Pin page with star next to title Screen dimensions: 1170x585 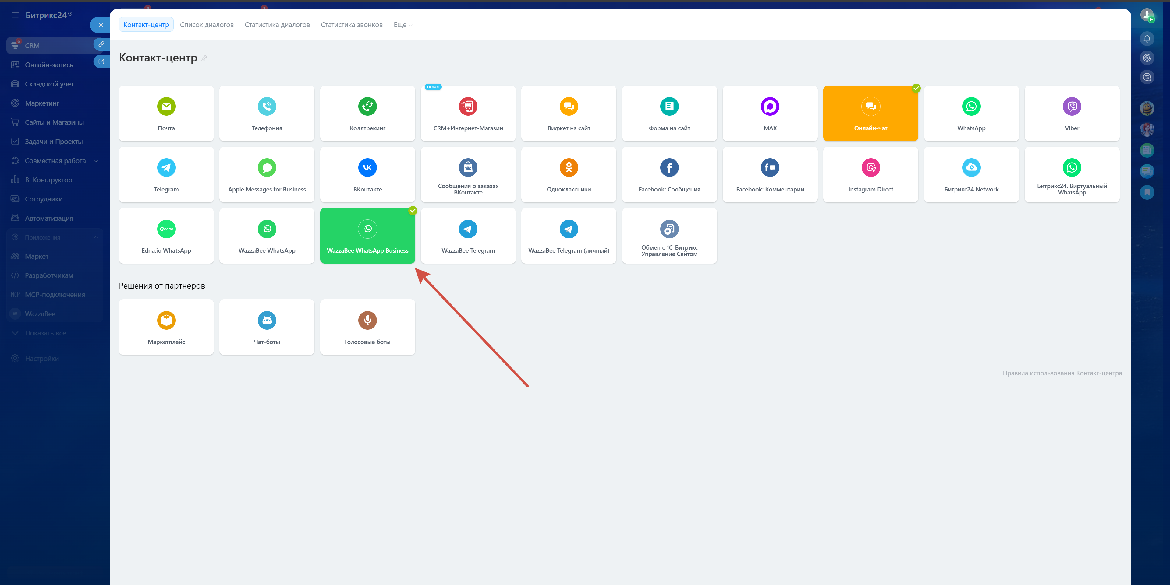[x=204, y=58]
